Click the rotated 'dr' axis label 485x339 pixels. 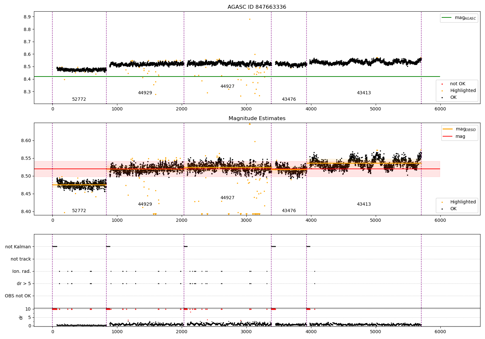point(21,317)
